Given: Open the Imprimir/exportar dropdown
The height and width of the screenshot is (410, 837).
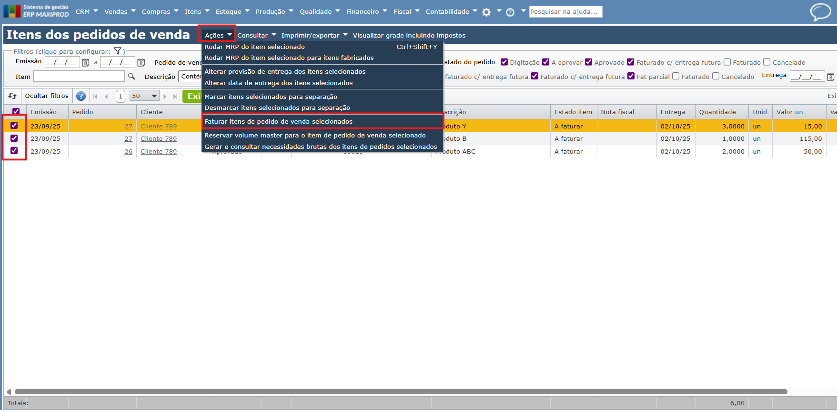Looking at the screenshot, I should pyautogui.click(x=314, y=35).
